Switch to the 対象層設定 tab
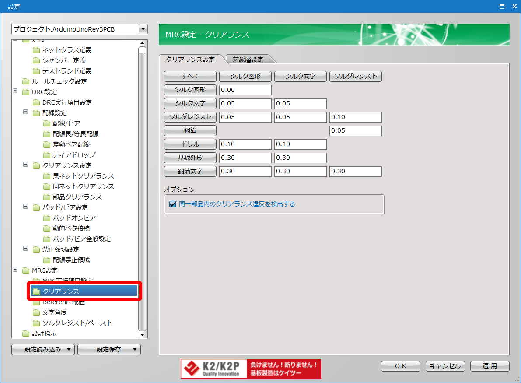The image size is (521, 383). pos(248,60)
